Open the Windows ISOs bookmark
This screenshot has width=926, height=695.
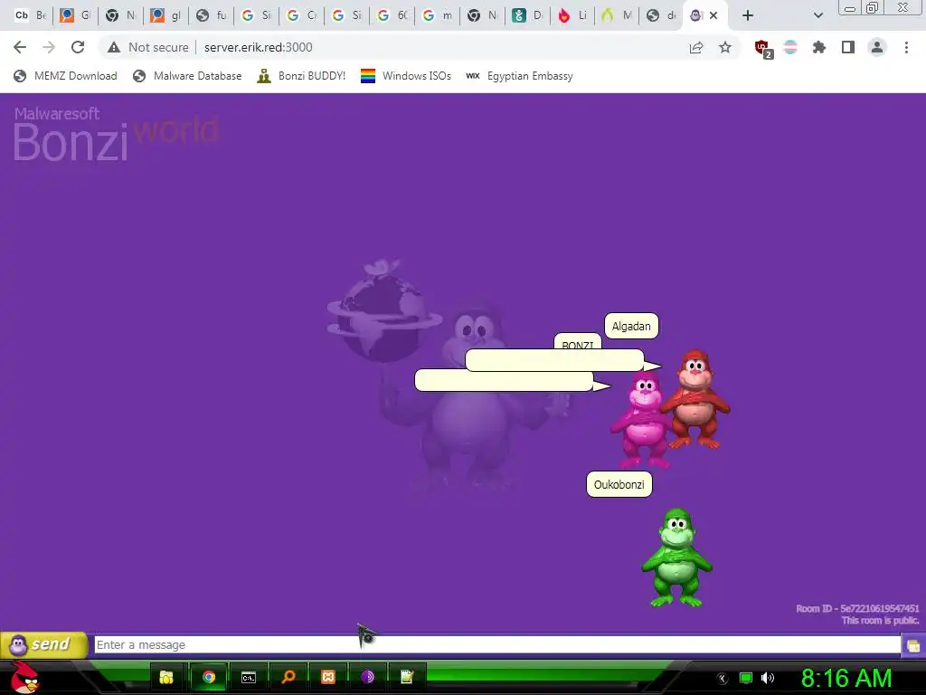(406, 76)
